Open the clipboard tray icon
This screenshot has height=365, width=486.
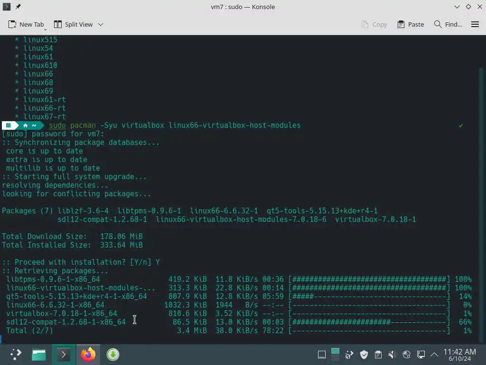click(x=378, y=355)
